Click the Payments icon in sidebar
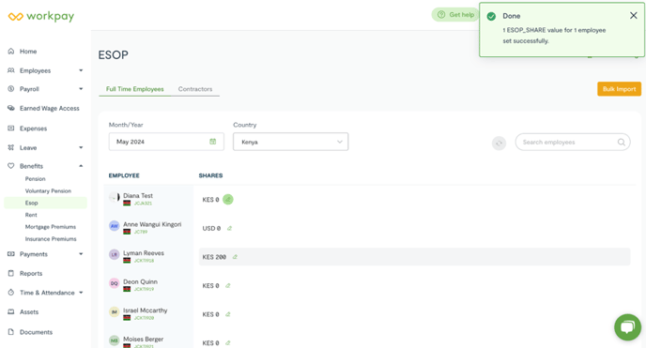The width and height of the screenshot is (646, 348). point(11,254)
